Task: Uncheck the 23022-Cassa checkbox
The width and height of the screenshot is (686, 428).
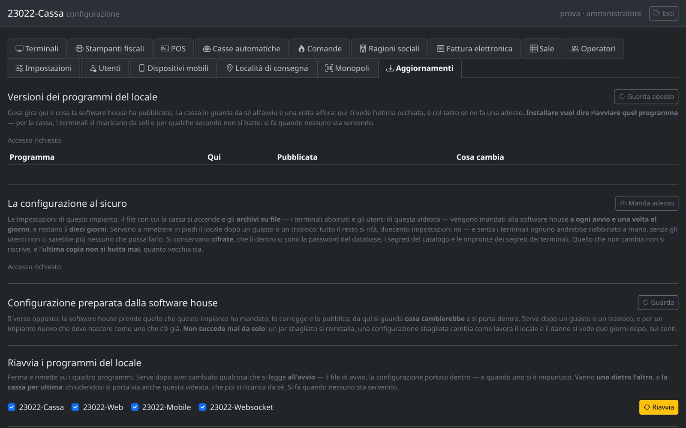Action: click(12, 407)
